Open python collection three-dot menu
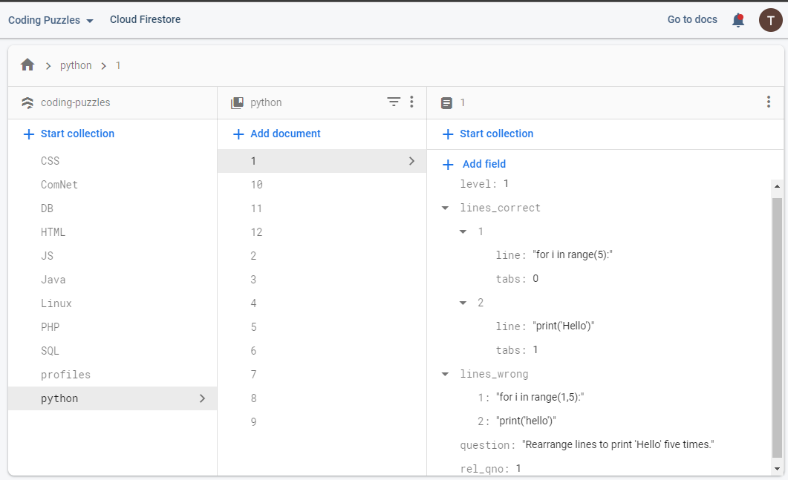This screenshot has width=788, height=480. pos(411,102)
